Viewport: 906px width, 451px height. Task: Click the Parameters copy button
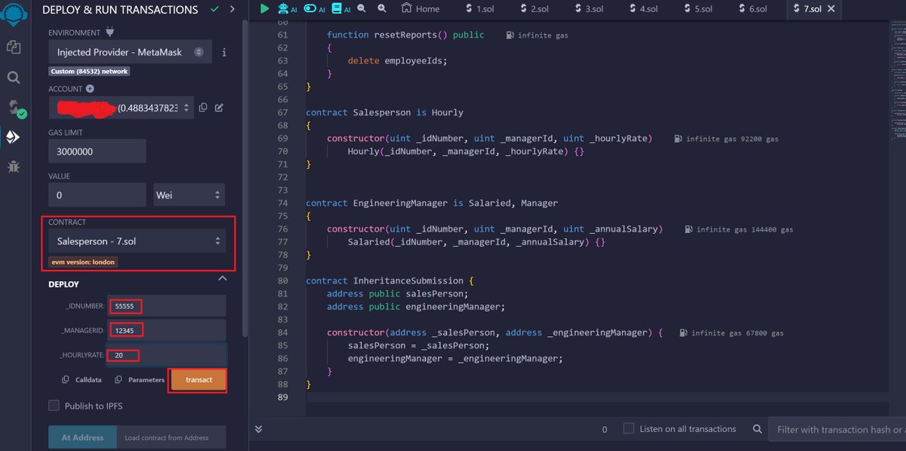pyautogui.click(x=139, y=380)
